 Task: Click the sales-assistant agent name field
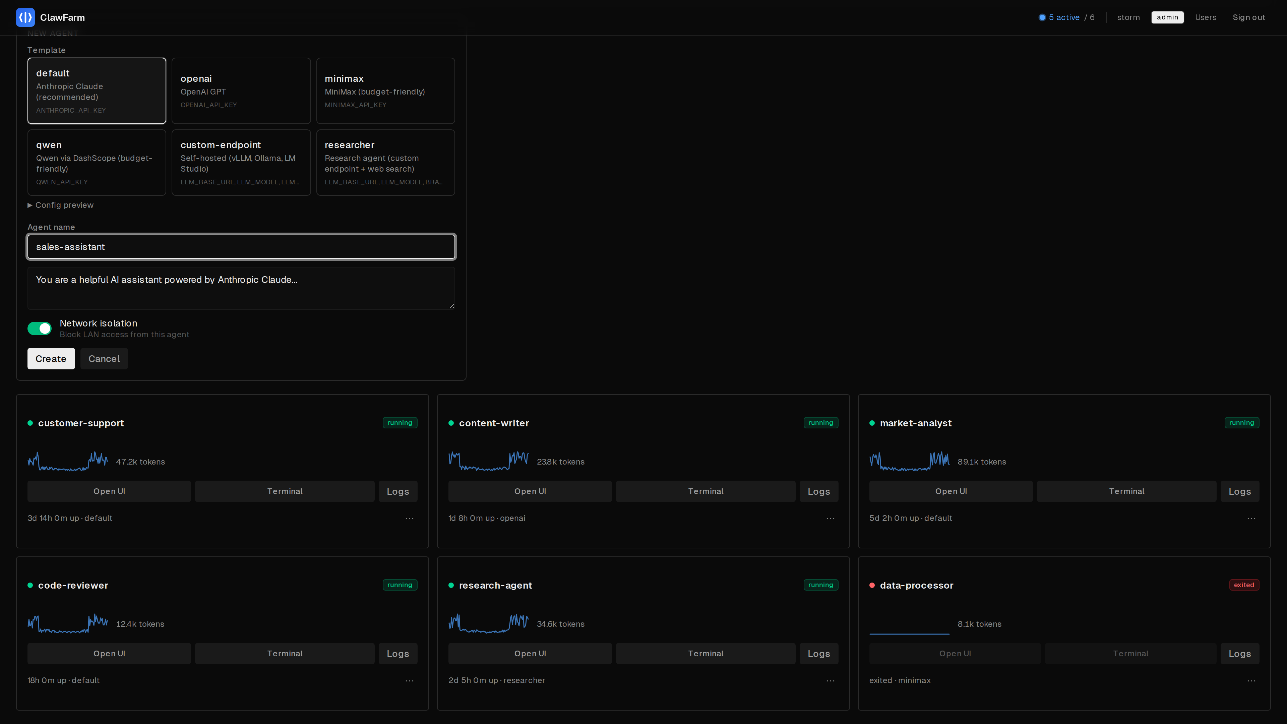(x=241, y=246)
